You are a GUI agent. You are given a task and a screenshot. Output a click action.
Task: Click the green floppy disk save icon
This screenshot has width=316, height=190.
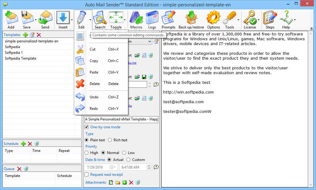pos(144,77)
